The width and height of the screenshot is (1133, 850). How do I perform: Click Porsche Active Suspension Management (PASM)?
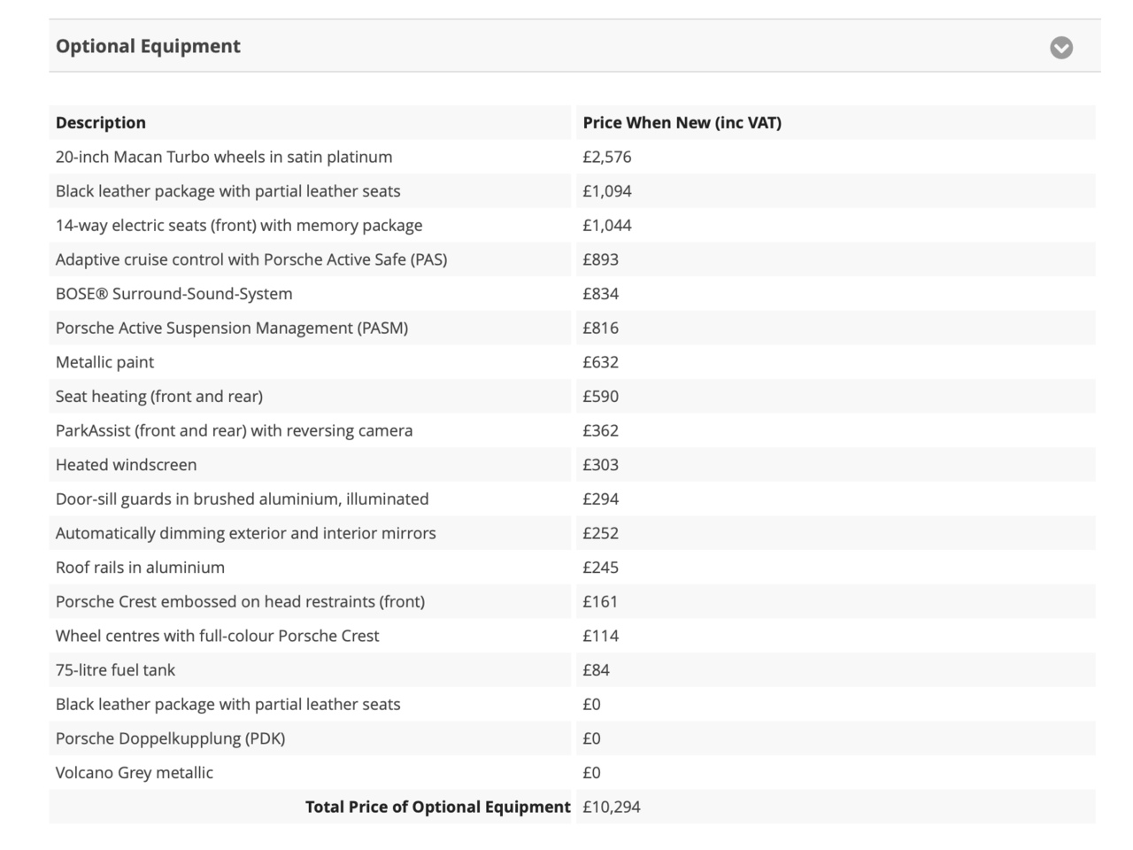232,328
